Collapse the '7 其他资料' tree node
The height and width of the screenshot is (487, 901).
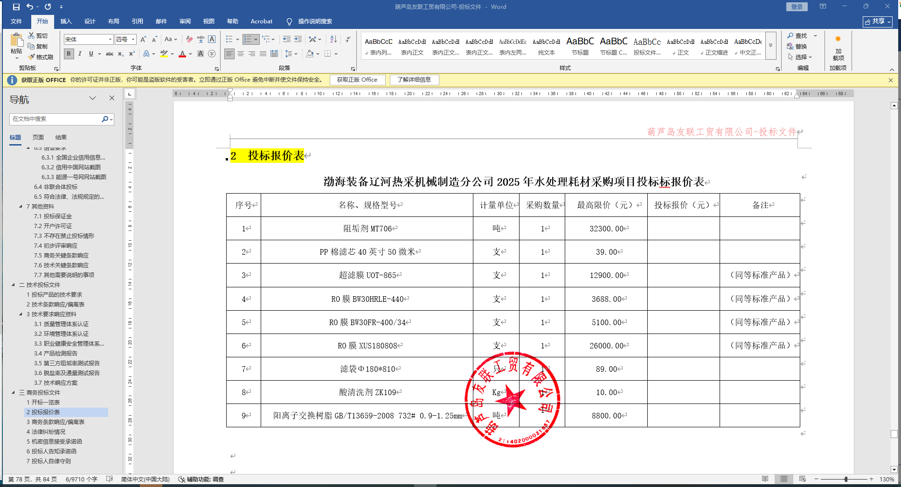pos(21,206)
